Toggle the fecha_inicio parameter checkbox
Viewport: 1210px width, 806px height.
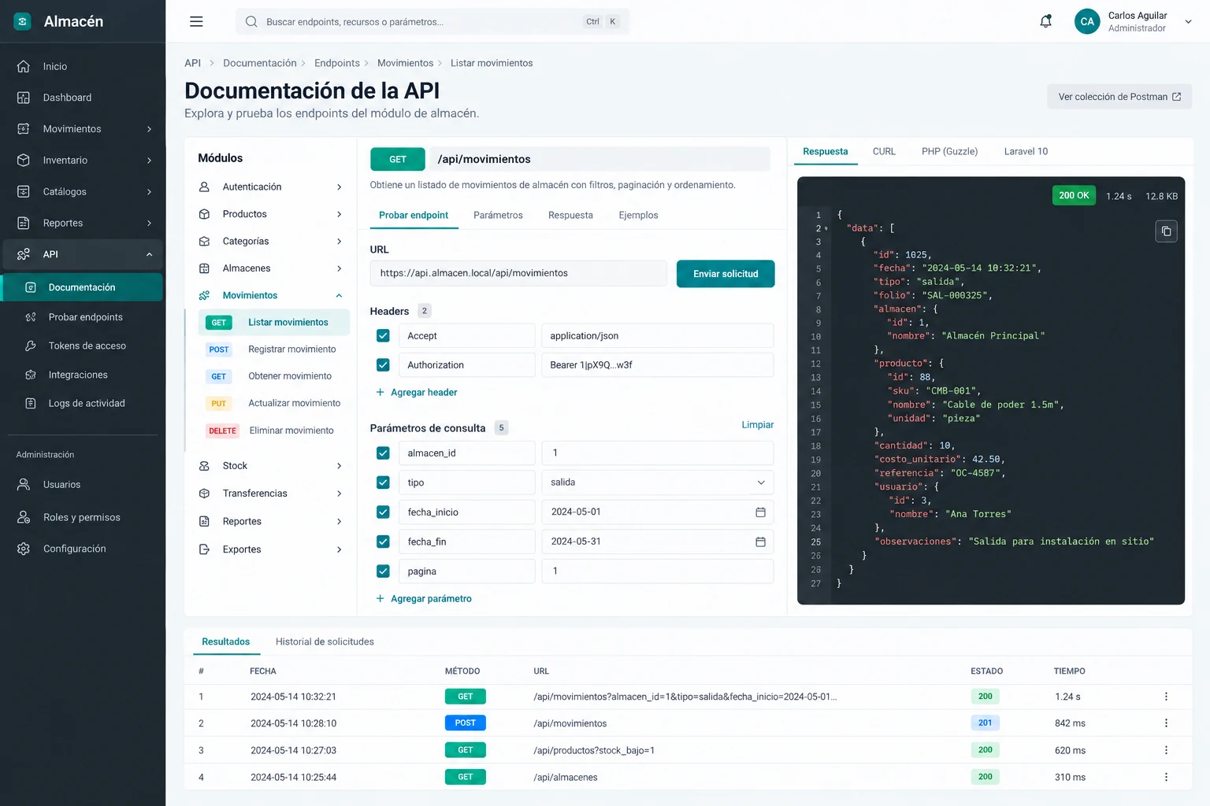click(x=383, y=512)
